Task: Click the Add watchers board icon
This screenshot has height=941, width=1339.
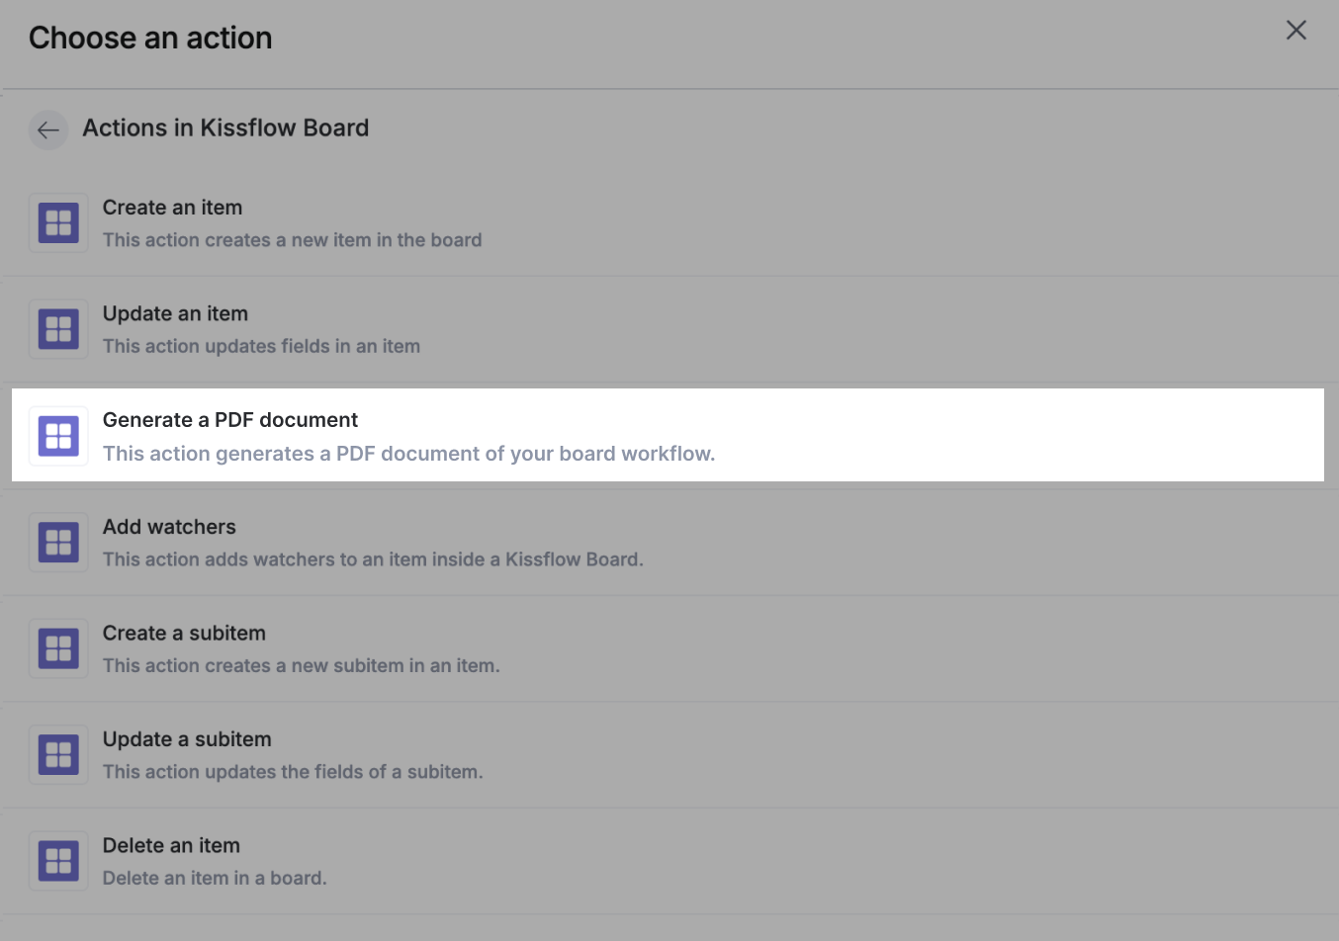Action: pyautogui.click(x=58, y=543)
